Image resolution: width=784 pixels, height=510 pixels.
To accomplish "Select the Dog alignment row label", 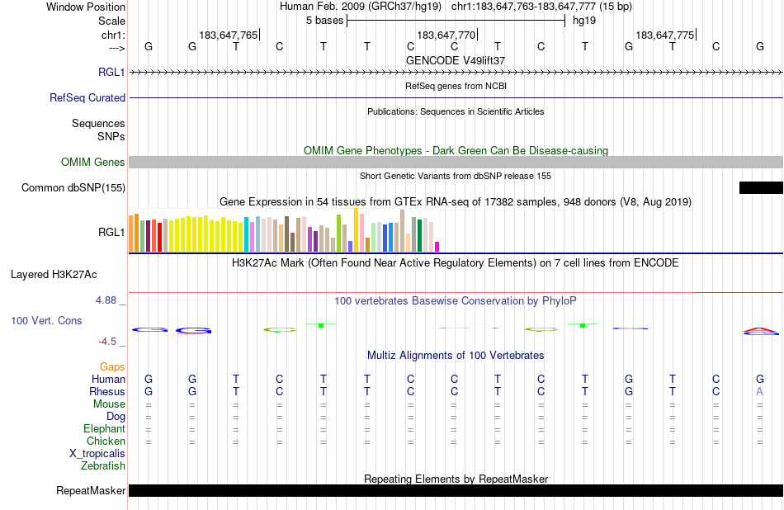I will pyautogui.click(x=116, y=417).
